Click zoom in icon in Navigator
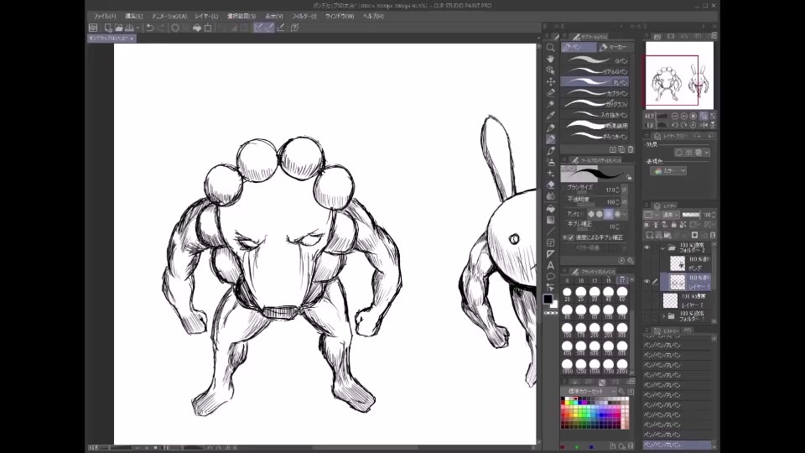The width and height of the screenshot is (805, 453). (684, 116)
